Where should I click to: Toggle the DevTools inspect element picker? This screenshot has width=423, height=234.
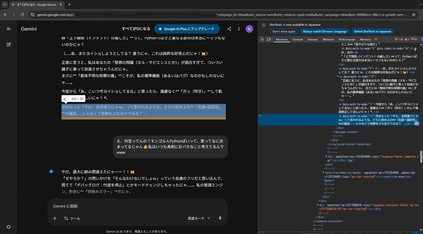[262, 39]
